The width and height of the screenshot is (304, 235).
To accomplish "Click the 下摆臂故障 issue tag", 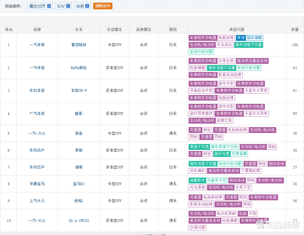I will 250,170.
